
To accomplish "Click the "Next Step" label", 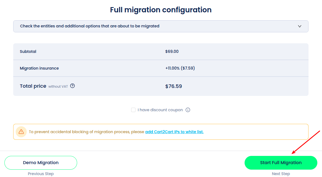I will tap(281, 174).
